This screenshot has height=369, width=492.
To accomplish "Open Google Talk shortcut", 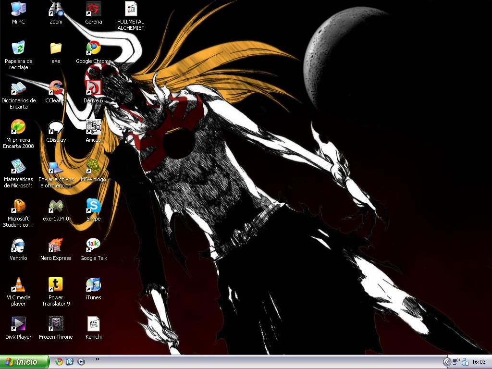I will (x=94, y=245).
